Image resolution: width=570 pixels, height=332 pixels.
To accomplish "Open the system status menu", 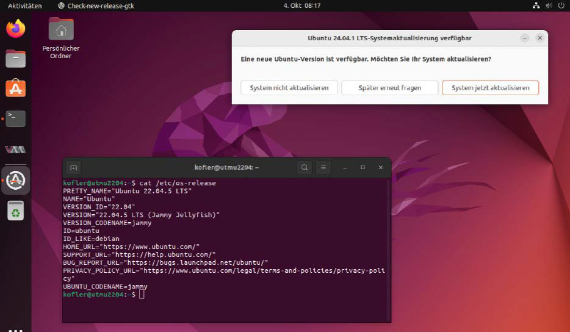I will pos(547,5).
